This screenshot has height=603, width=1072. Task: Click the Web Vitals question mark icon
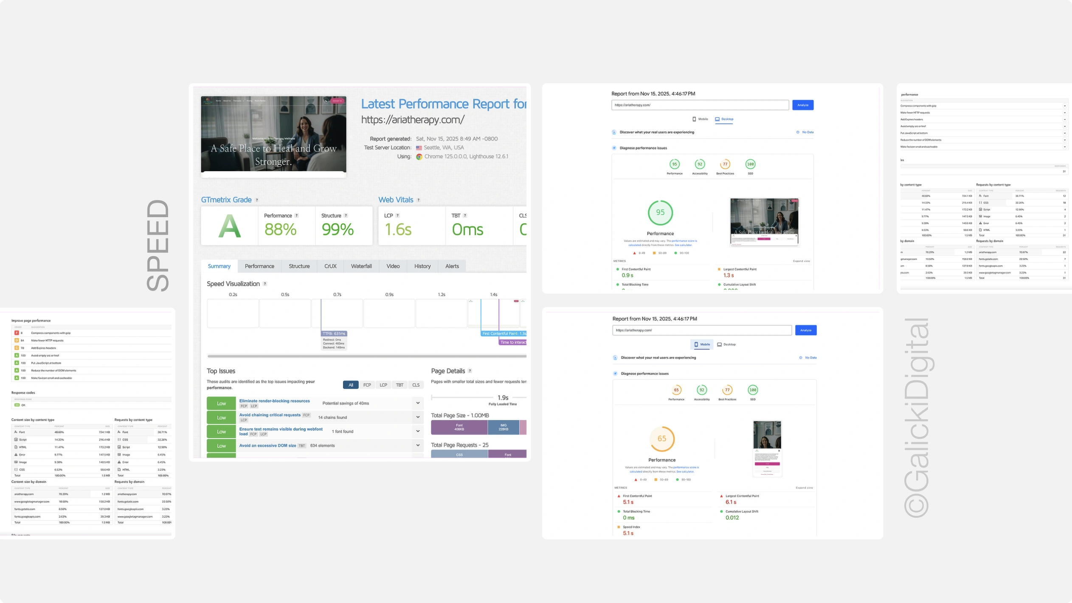[x=418, y=200]
